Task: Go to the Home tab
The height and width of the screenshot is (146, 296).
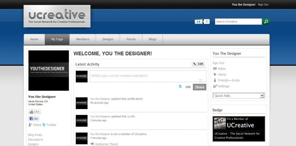Action: (34, 39)
